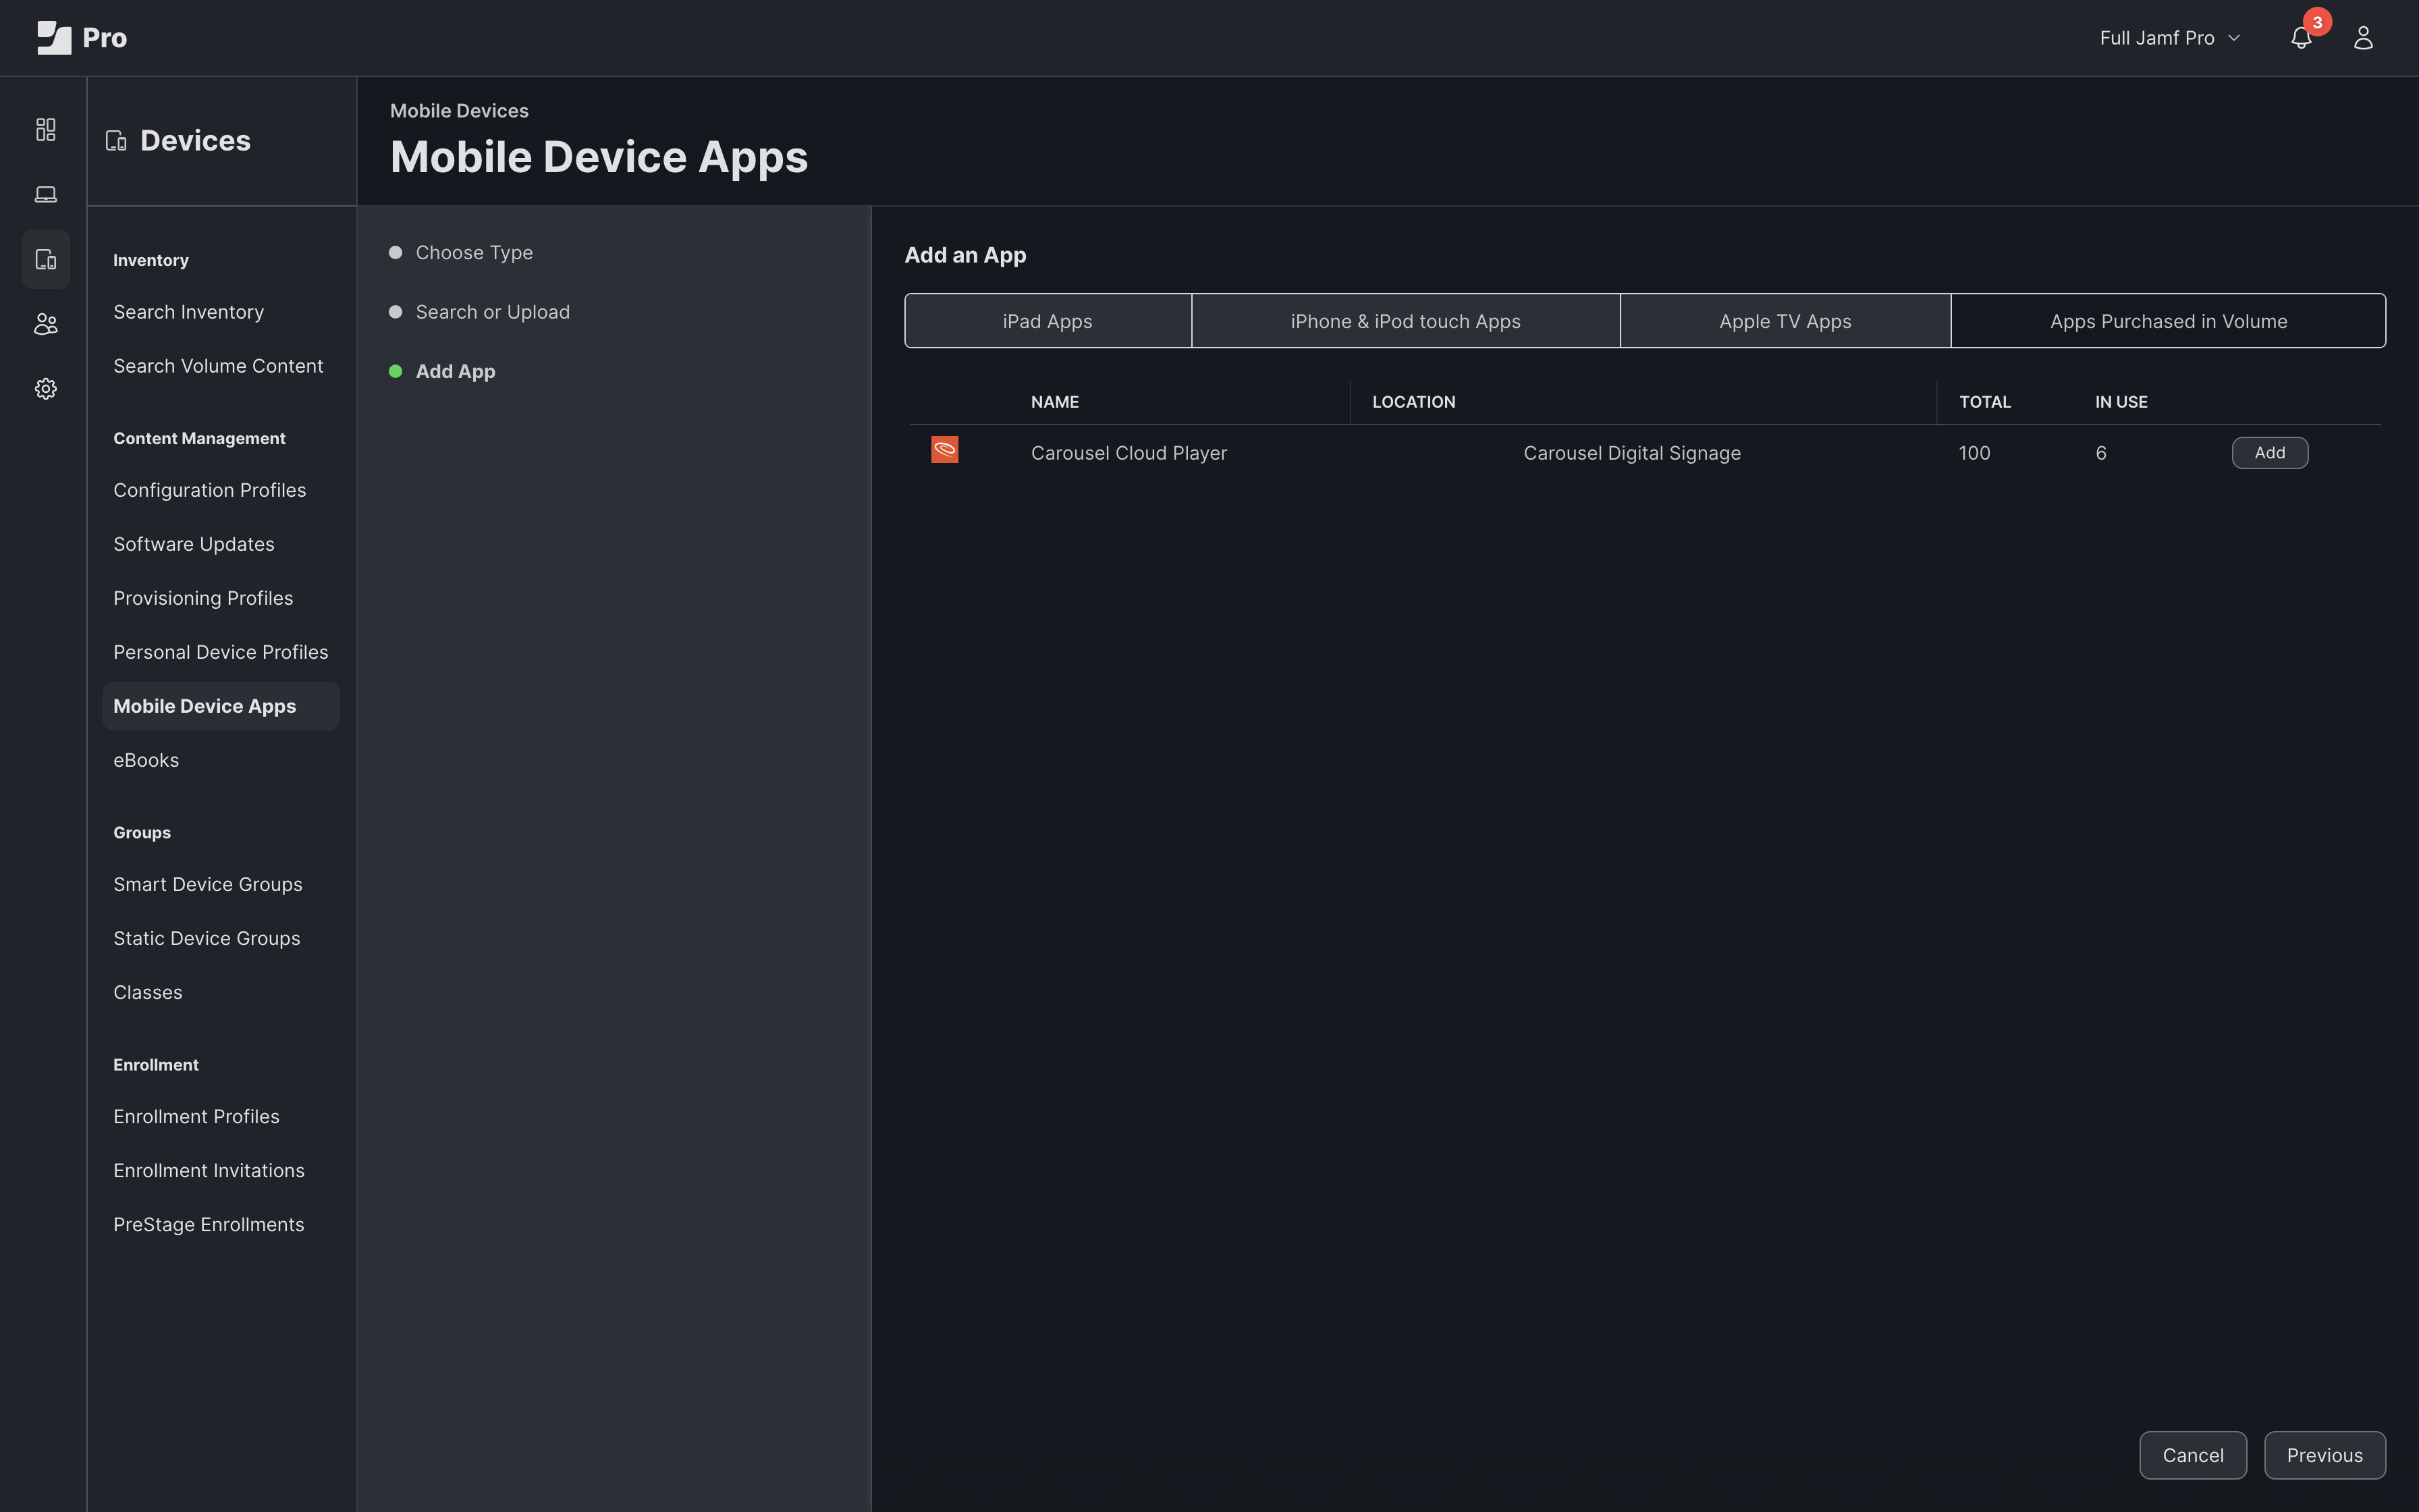Click the Carousel Digital Signage location cell
Image resolution: width=2419 pixels, height=1512 pixels.
tap(1631, 453)
